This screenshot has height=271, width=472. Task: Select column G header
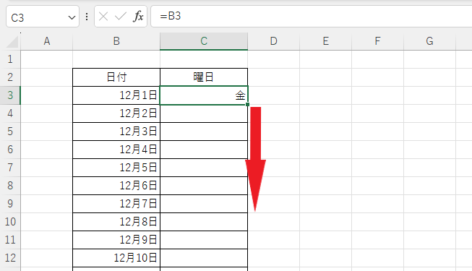tap(429, 41)
